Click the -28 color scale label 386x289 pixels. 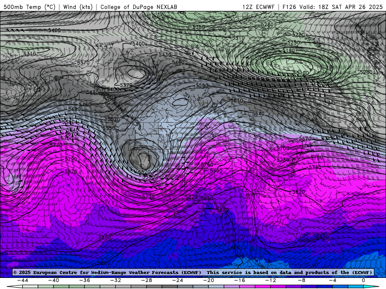147,280
